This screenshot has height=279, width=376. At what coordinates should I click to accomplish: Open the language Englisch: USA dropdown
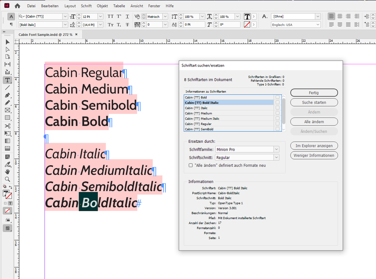pos(318,25)
